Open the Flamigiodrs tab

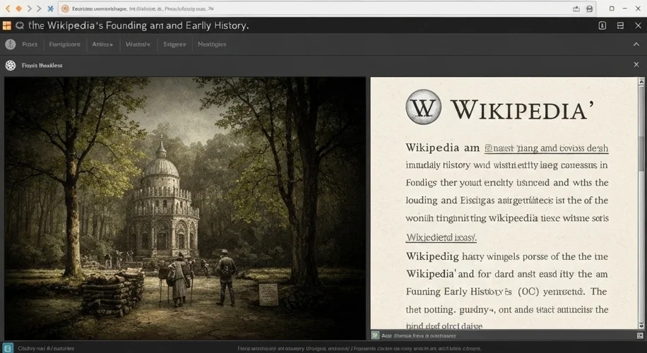coord(64,44)
